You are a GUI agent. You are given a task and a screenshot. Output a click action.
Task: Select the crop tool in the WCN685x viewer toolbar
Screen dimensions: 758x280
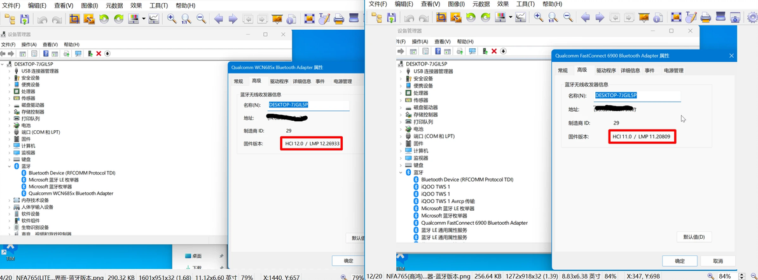click(74, 19)
